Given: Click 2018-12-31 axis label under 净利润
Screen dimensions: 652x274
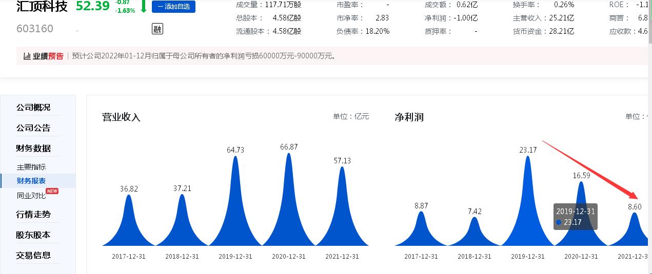Looking at the screenshot, I should click(475, 257).
